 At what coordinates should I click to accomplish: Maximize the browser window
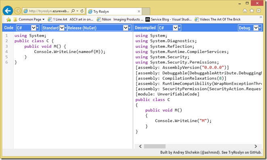pyautogui.click(x=247, y=3)
